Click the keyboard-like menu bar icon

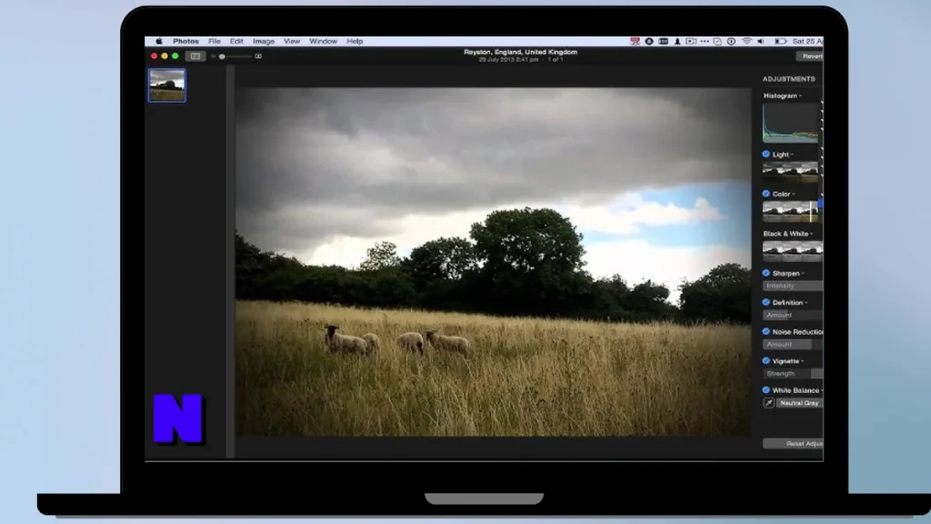663,41
